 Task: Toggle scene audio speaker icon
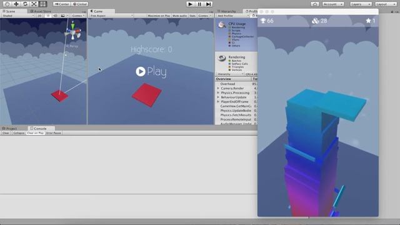[55, 16]
